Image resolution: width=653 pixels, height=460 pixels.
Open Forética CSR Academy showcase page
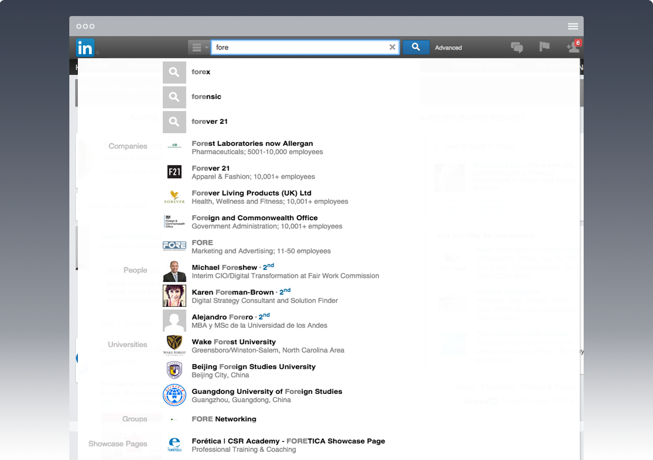tap(288, 441)
